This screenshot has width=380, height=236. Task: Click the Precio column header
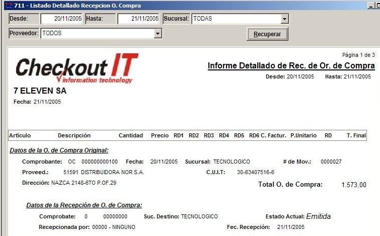coord(160,135)
